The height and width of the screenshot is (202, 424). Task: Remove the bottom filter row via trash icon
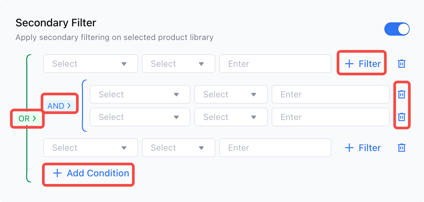pos(402,148)
